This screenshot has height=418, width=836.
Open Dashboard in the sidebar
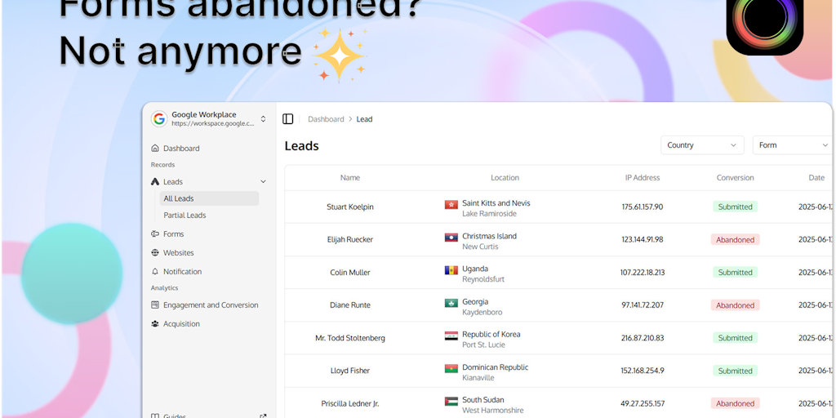click(x=181, y=149)
